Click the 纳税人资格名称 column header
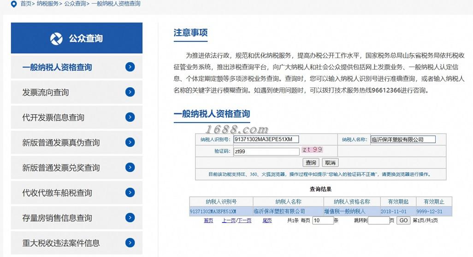The height and width of the screenshot is (257, 473). (352, 202)
